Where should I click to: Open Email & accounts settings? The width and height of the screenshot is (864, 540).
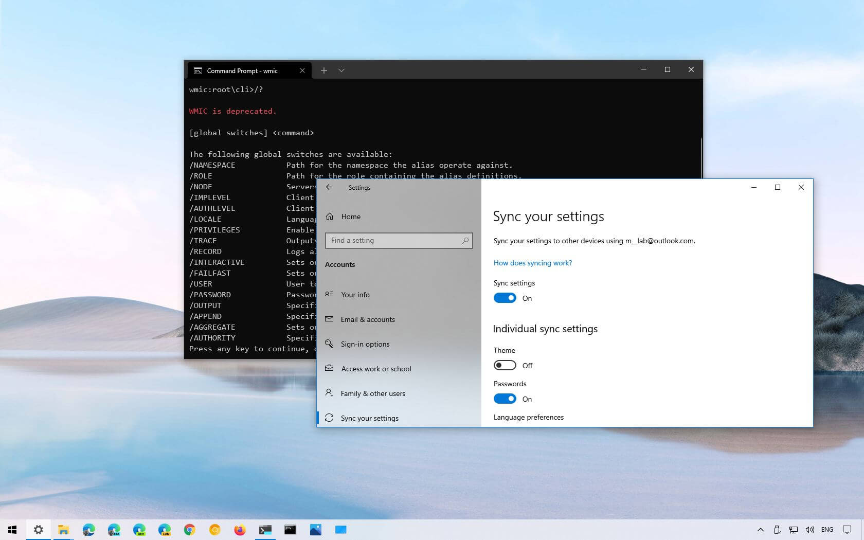coord(367,319)
